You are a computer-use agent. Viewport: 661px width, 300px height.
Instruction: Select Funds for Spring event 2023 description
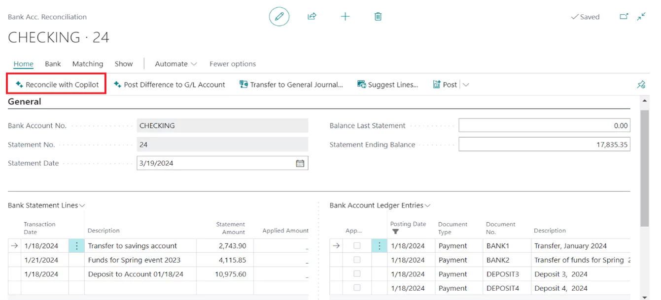coord(134,260)
